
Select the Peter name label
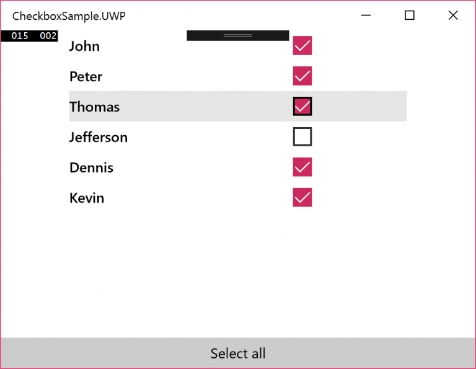coord(86,76)
